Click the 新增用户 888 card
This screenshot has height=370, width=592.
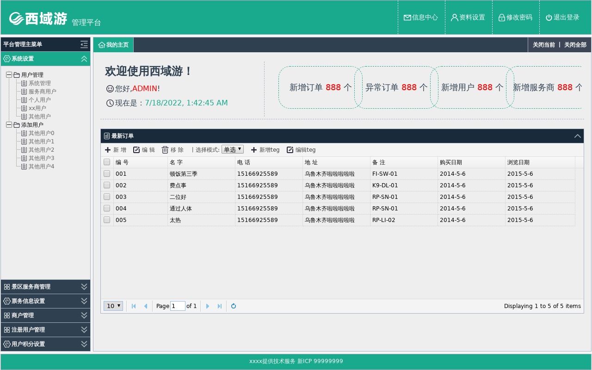472,87
